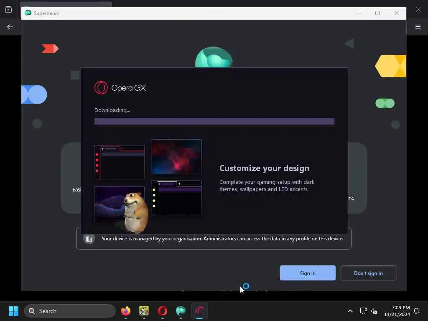Show hidden system tray icons

pyautogui.click(x=350, y=311)
